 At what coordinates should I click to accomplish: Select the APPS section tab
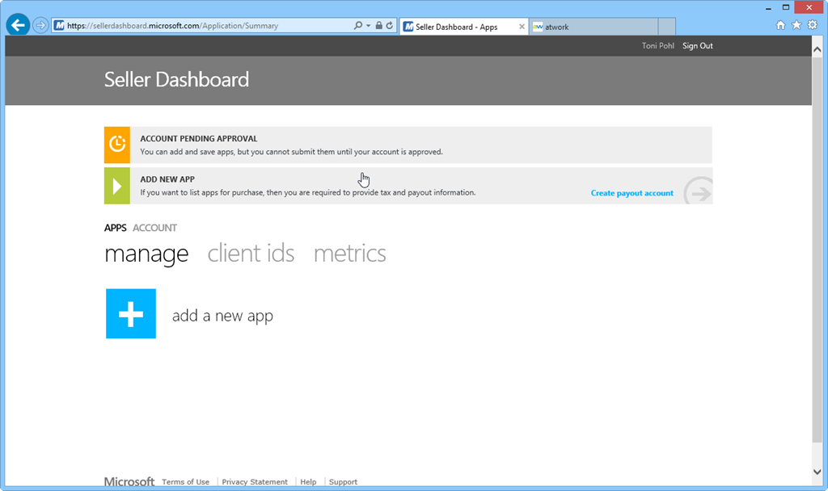click(x=115, y=228)
